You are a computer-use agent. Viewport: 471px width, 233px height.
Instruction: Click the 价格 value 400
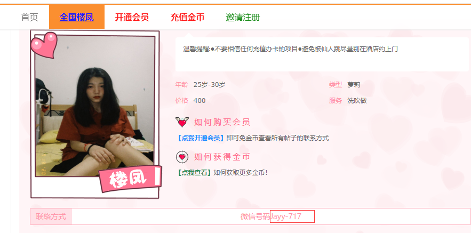coord(199,101)
